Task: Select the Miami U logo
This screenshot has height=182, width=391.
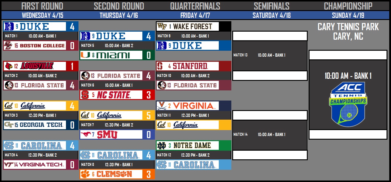Action: 85,55
